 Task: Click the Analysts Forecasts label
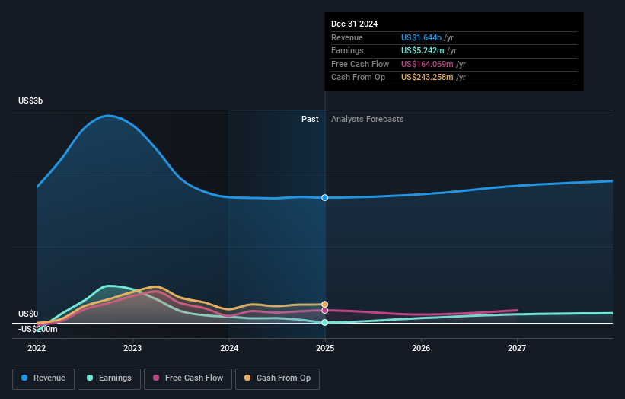coord(368,120)
